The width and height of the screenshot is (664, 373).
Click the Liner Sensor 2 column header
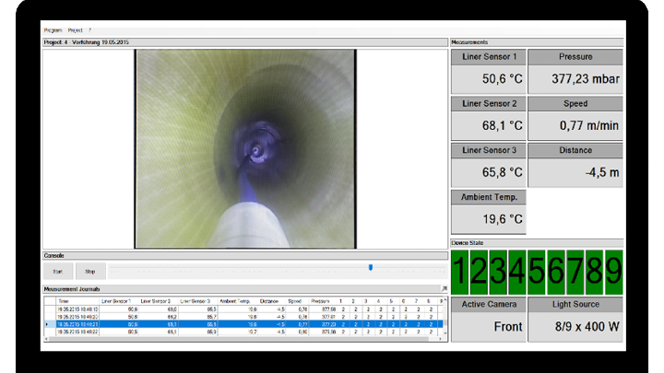tap(158, 301)
